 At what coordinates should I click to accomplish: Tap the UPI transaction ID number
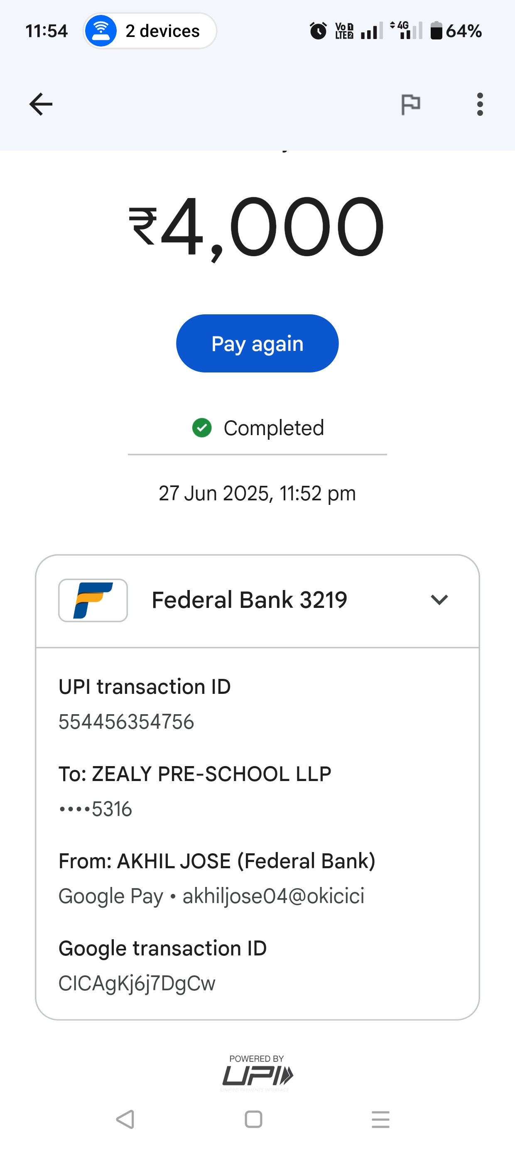(127, 722)
